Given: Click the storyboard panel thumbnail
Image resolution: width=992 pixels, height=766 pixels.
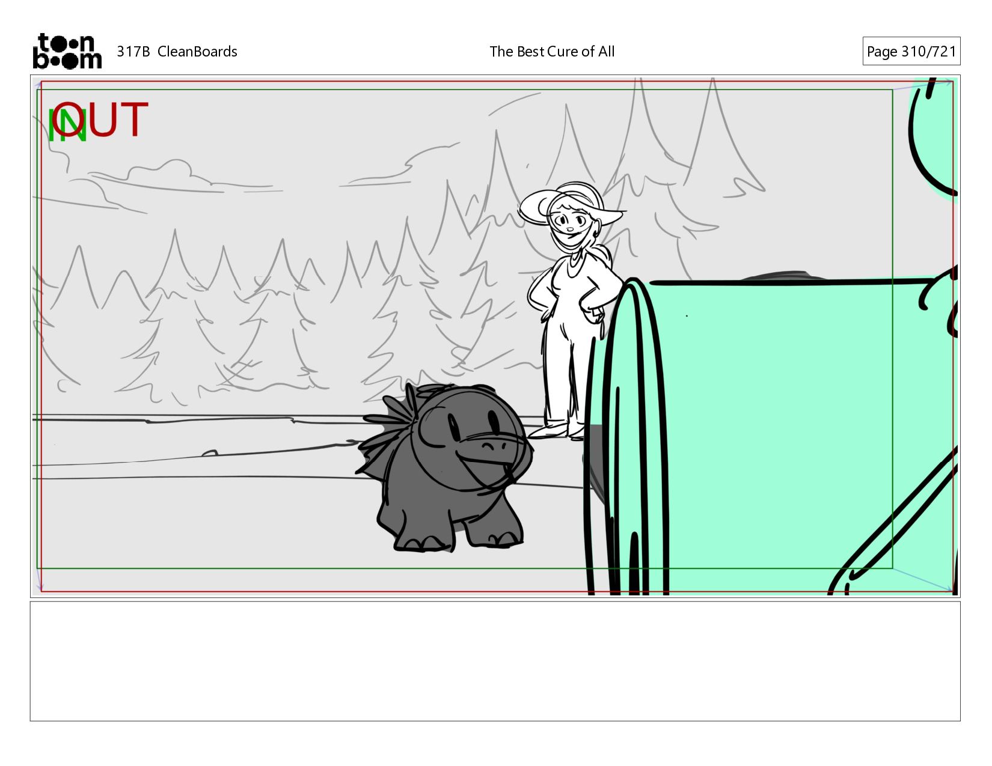Looking at the screenshot, I should pyautogui.click(x=495, y=336).
